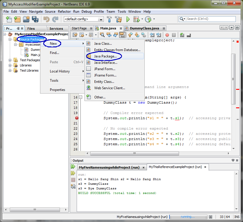Click the Save All toolbar icon

pyautogui.click(x=35, y=19)
